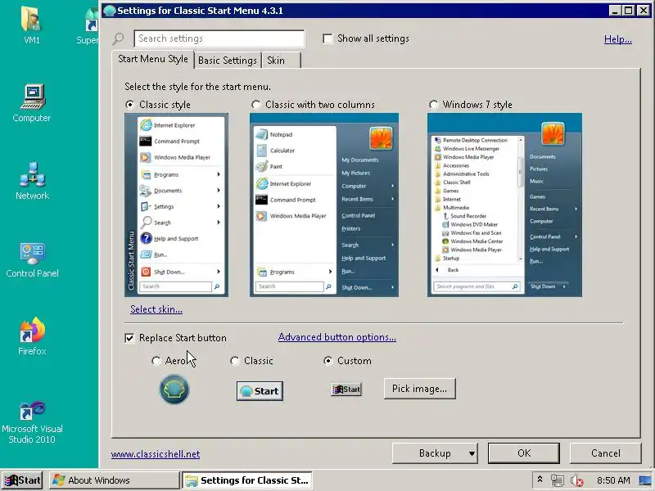
Task: Click the Aero shell start button image
Action: point(174,390)
